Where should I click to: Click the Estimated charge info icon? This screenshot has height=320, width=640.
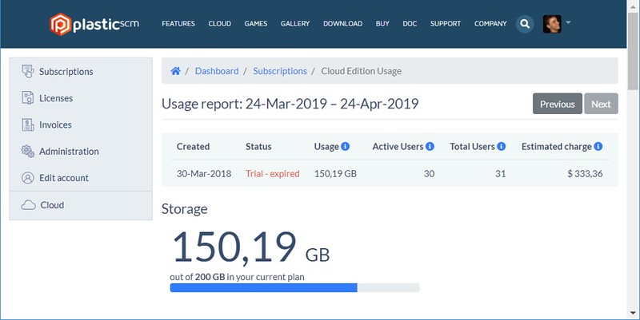tap(598, 147)
